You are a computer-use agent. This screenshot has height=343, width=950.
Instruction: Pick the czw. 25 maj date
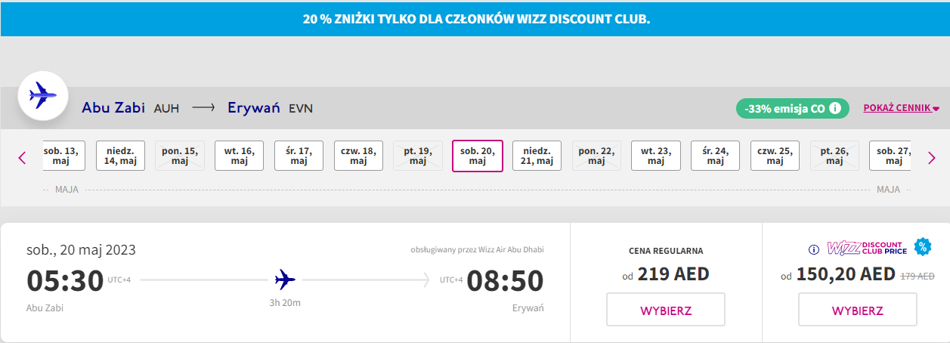[x=775, y=156]
